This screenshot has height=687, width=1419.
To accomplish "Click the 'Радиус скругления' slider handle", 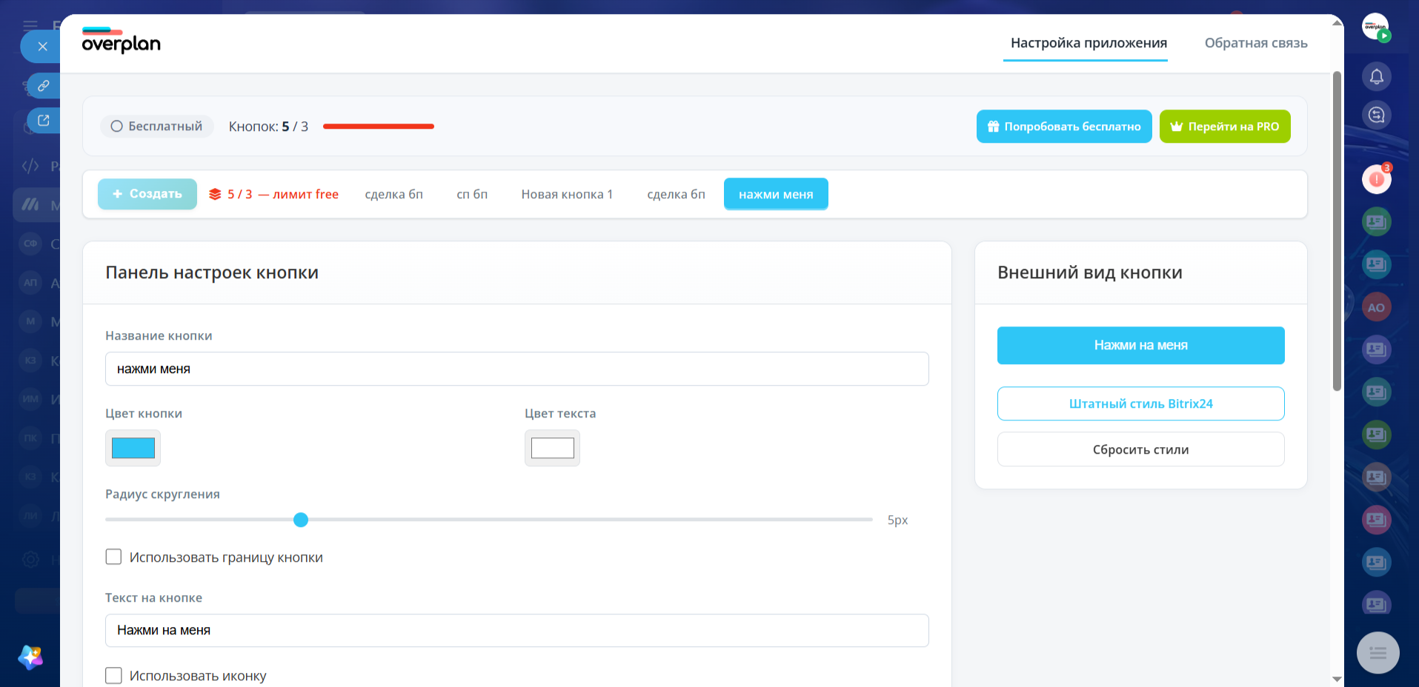I will (x=301, y=520).
